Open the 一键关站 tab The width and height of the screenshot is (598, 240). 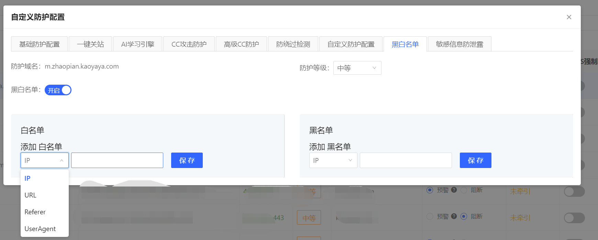pyautogui.click(x=90, y=44)
